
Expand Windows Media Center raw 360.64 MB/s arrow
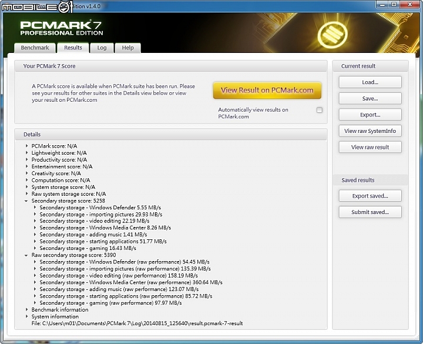point(35,282)
